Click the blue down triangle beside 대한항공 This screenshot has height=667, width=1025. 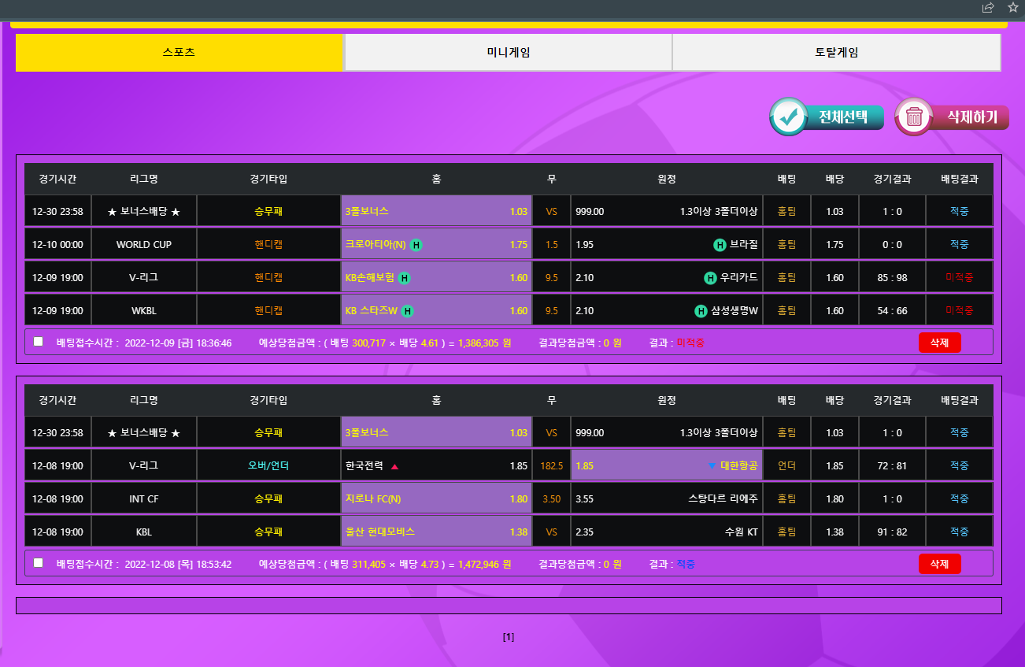click(712, 466)
